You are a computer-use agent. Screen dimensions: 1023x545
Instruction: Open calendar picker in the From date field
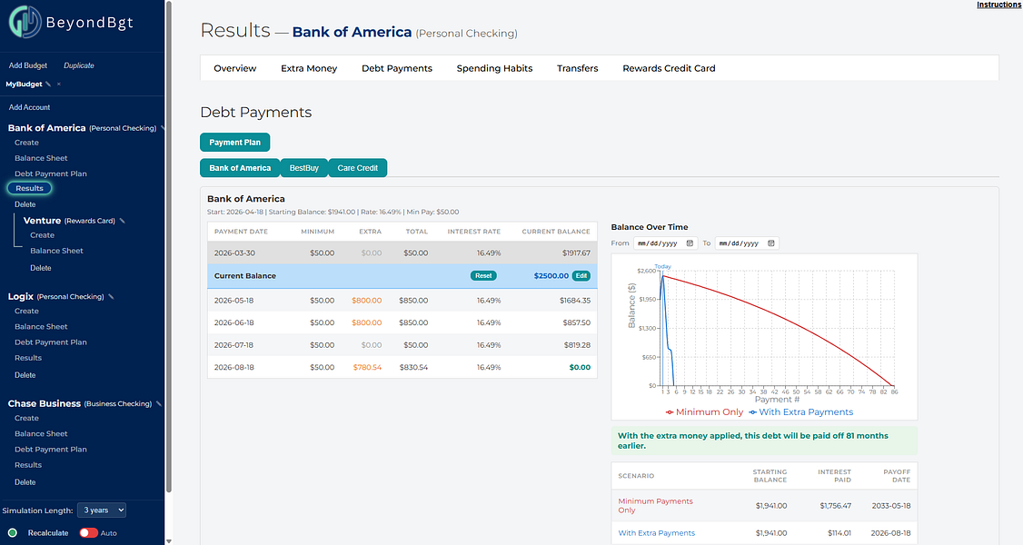click(690, 243)
